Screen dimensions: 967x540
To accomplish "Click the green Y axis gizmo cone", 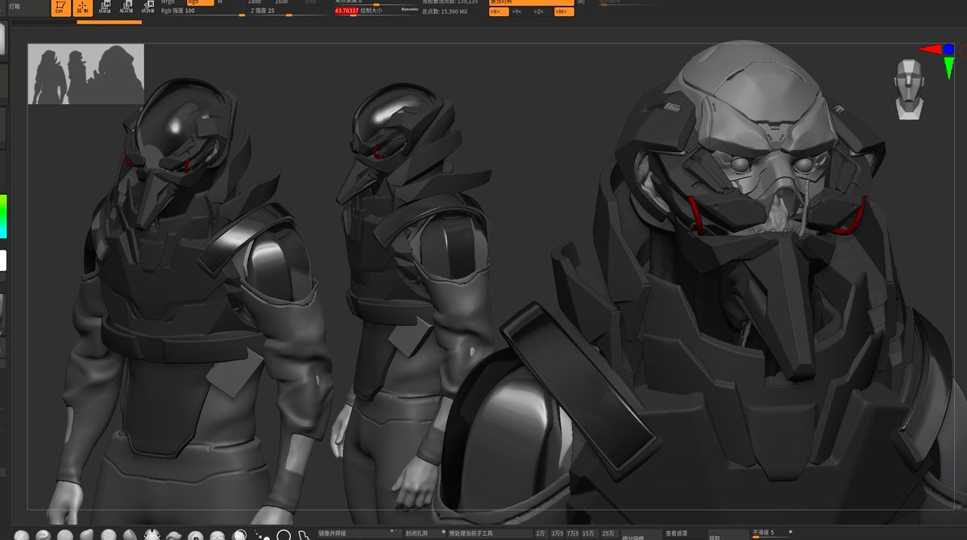I will tap(948, 68).
